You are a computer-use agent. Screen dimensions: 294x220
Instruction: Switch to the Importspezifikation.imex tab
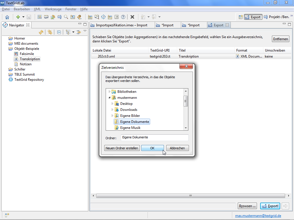tap(121, 25)
